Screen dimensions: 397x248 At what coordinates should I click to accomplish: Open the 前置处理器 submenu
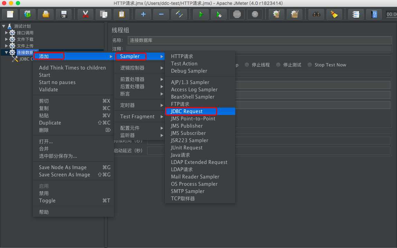point(140,79)
